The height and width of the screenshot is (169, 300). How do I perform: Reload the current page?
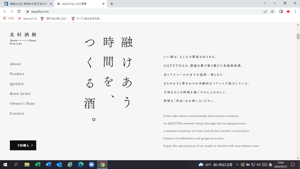19,11
